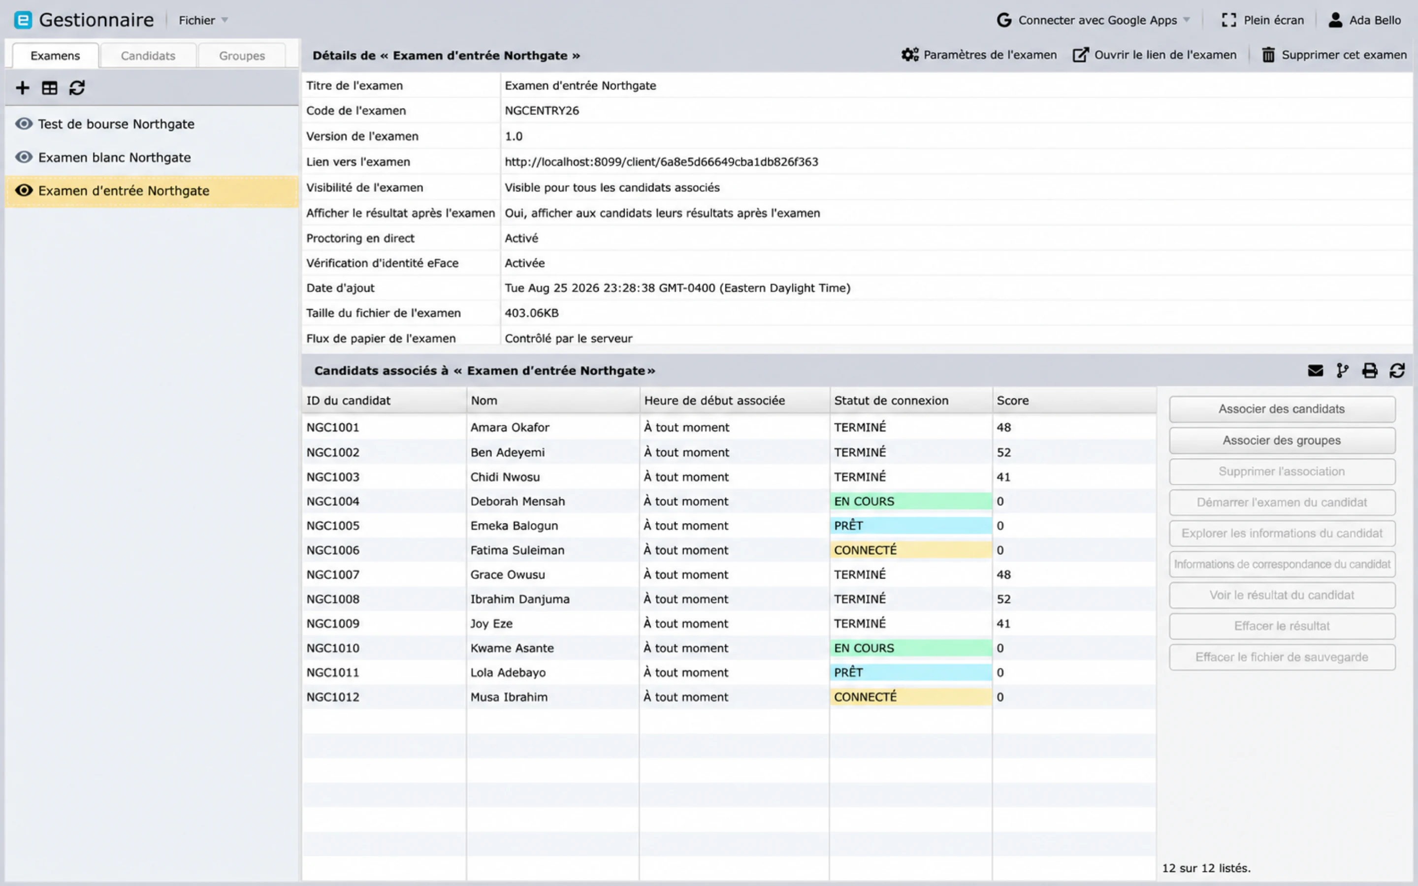Click the Google logo icon
This screenshot has height=886, width=1418.
pyautogui.click(x=1004, y=20)
